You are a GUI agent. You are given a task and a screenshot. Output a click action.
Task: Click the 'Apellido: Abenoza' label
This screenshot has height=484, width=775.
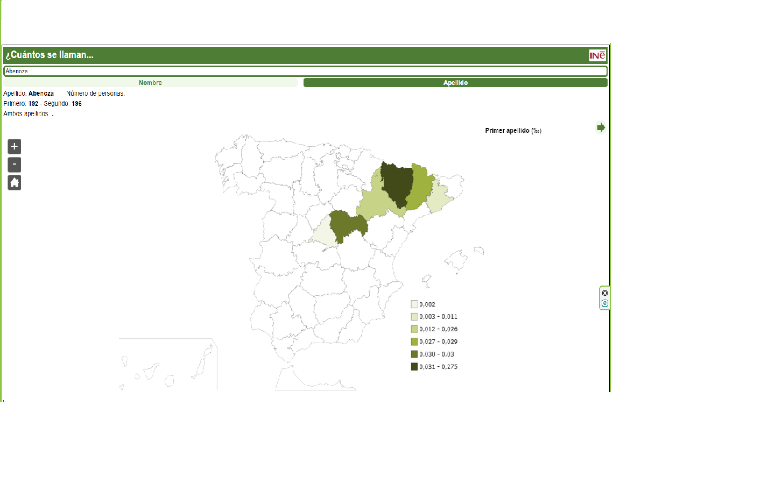tap(29, 94)
